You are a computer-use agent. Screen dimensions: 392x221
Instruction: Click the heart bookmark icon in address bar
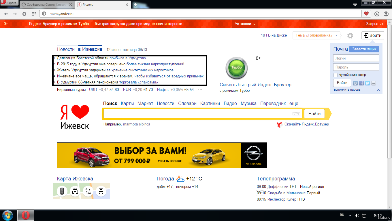[366, 14]
